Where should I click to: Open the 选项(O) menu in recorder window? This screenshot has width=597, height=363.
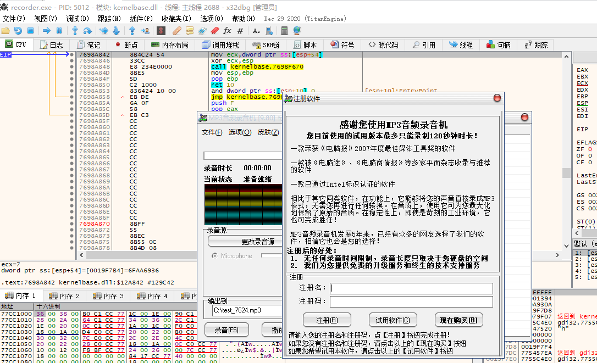[240, 132]
